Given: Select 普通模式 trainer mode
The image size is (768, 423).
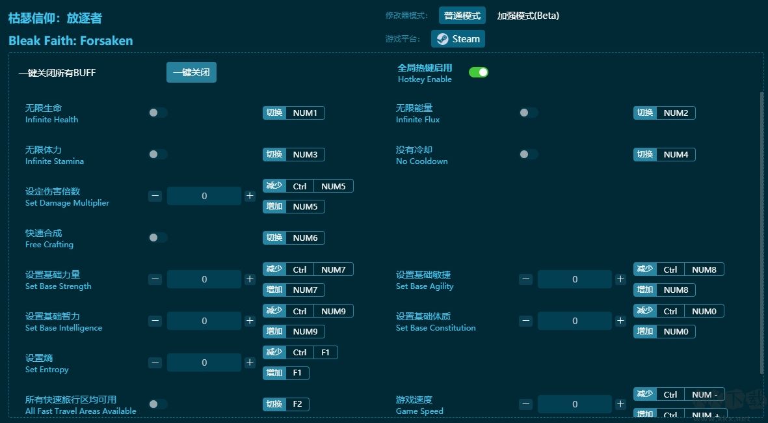Looking at the screenshot, I should 462,16.
